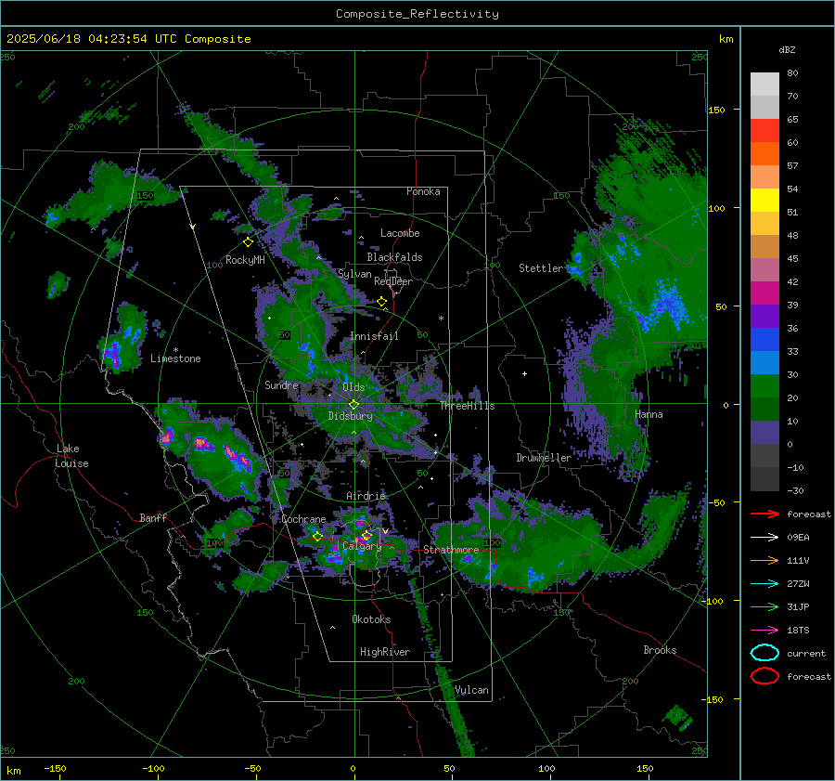Click the yellow diamond marker near RockyMH
835x781 pixels.
(x=248, y=242)
